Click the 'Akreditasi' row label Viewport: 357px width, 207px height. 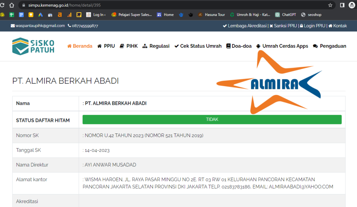click(27, 201)
